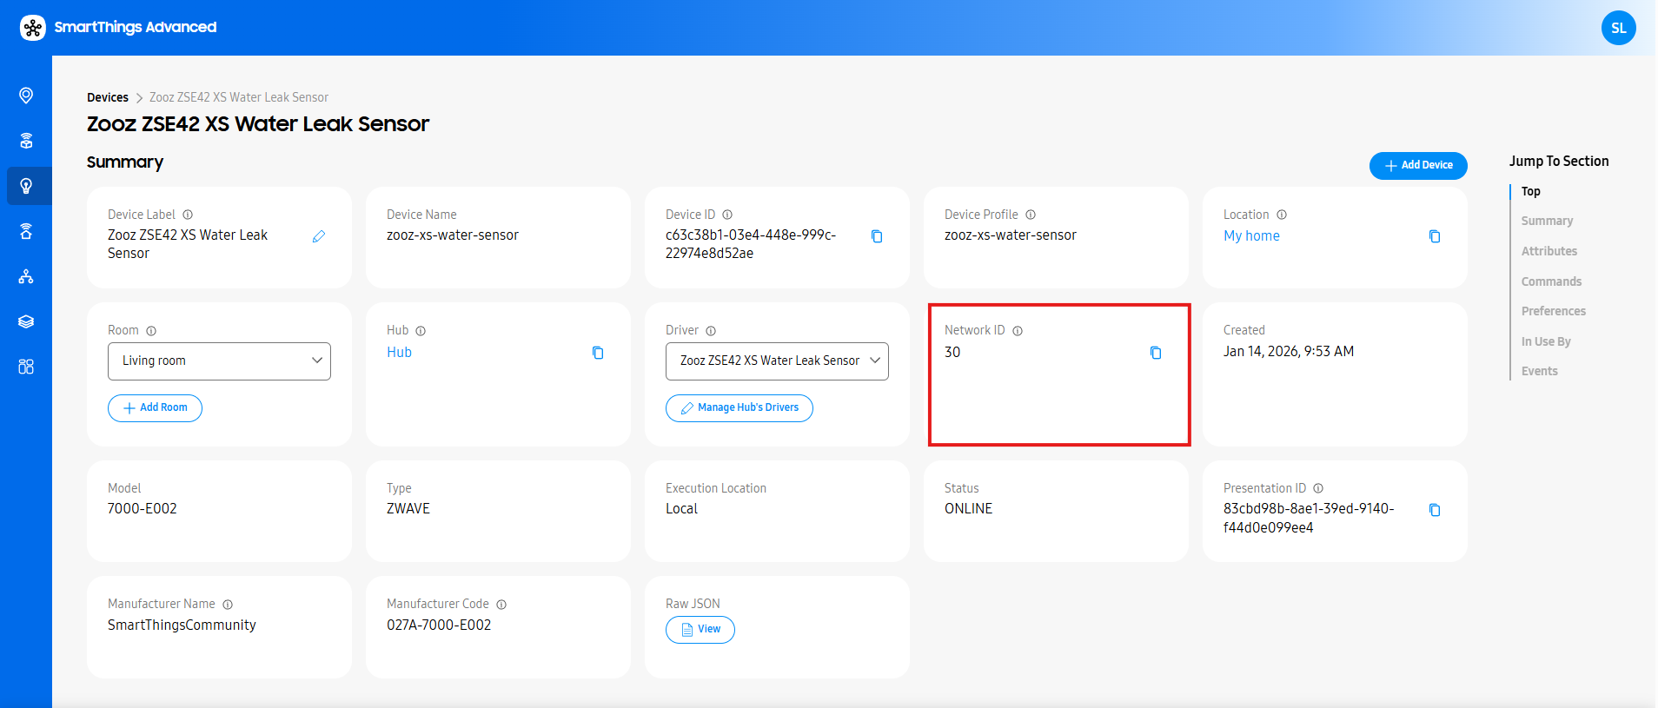Show info for Device ID
The image size is (1658, 708).
(x=727, y=215)
